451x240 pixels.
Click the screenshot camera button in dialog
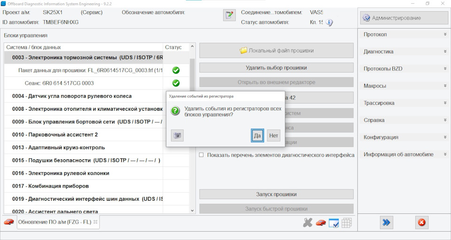click(177, 135)
